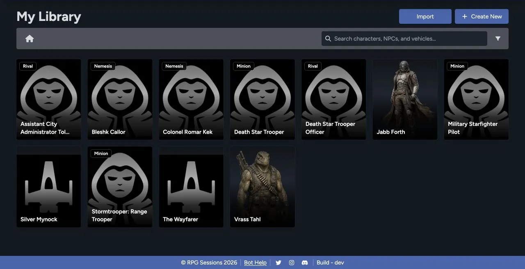Click the RPG Sessions 2026 copyright text
525x269 pixels.
(x=209, y=262)
